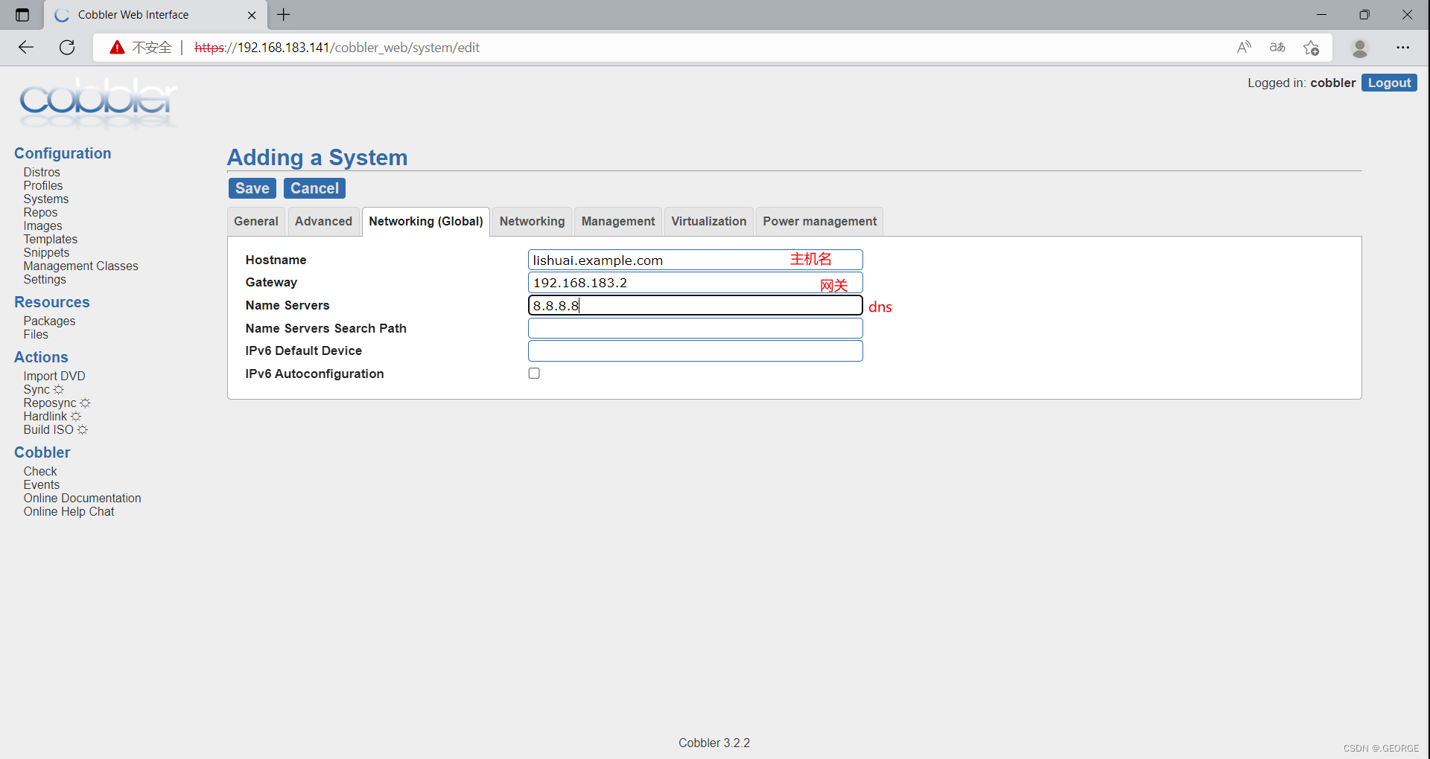Open the browser profile avatar

tap(1360, 48)
